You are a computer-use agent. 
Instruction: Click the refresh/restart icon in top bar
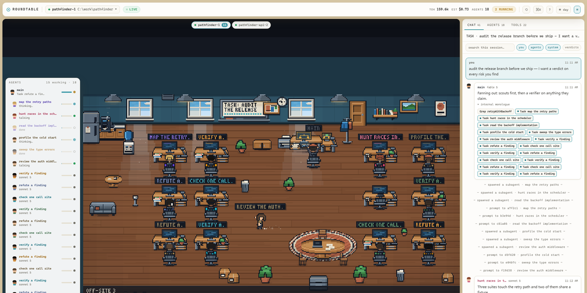point(526,9)
